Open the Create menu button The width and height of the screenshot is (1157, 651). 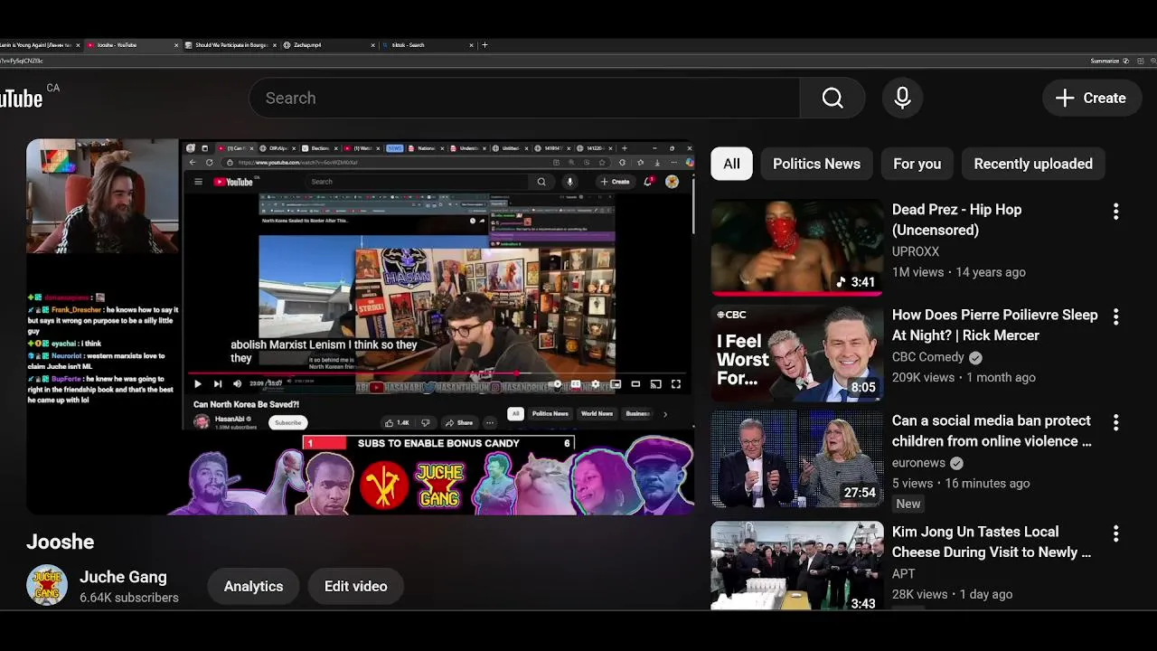pyautogui.click(x=1091, y=98)
